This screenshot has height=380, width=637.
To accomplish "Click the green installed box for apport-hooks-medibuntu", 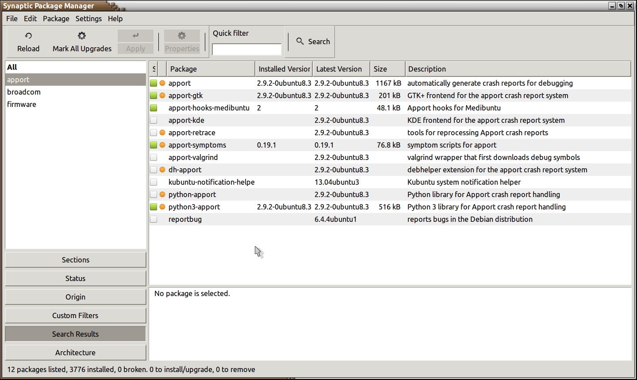I will point(153,108).
